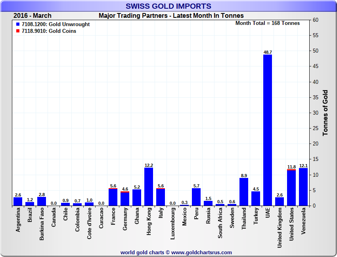337x257 pixels.
Task: Select the Peru bar
Action: click(x=196, y=197)
